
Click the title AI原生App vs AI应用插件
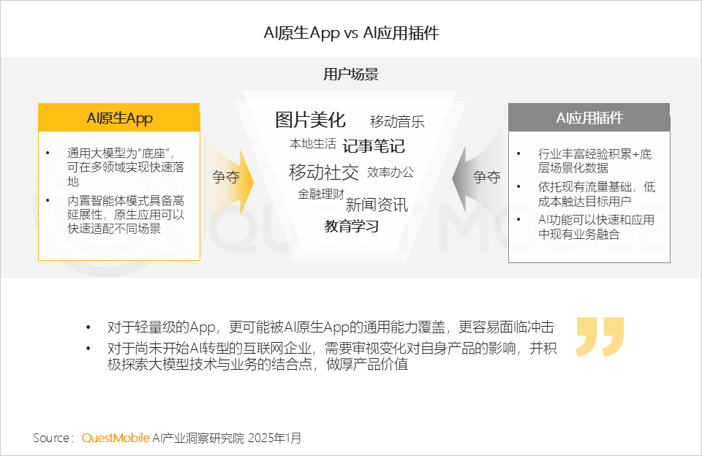[x=352, y=33]
